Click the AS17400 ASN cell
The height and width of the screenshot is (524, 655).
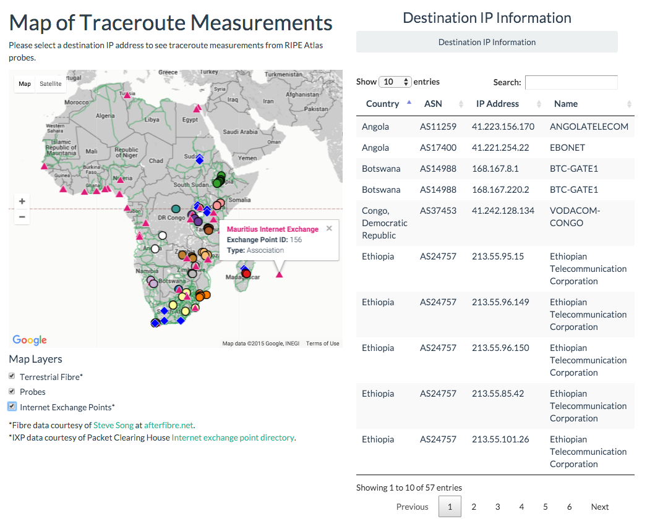438,148
